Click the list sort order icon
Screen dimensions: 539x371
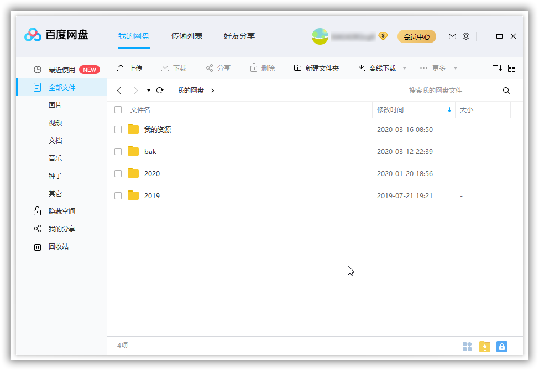[x=497, y=67]
